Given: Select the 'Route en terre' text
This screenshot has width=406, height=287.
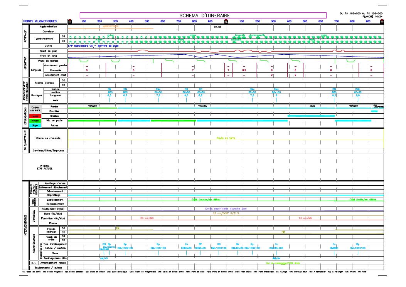Looking at the screenshot, I should click(x=226, y=138).
